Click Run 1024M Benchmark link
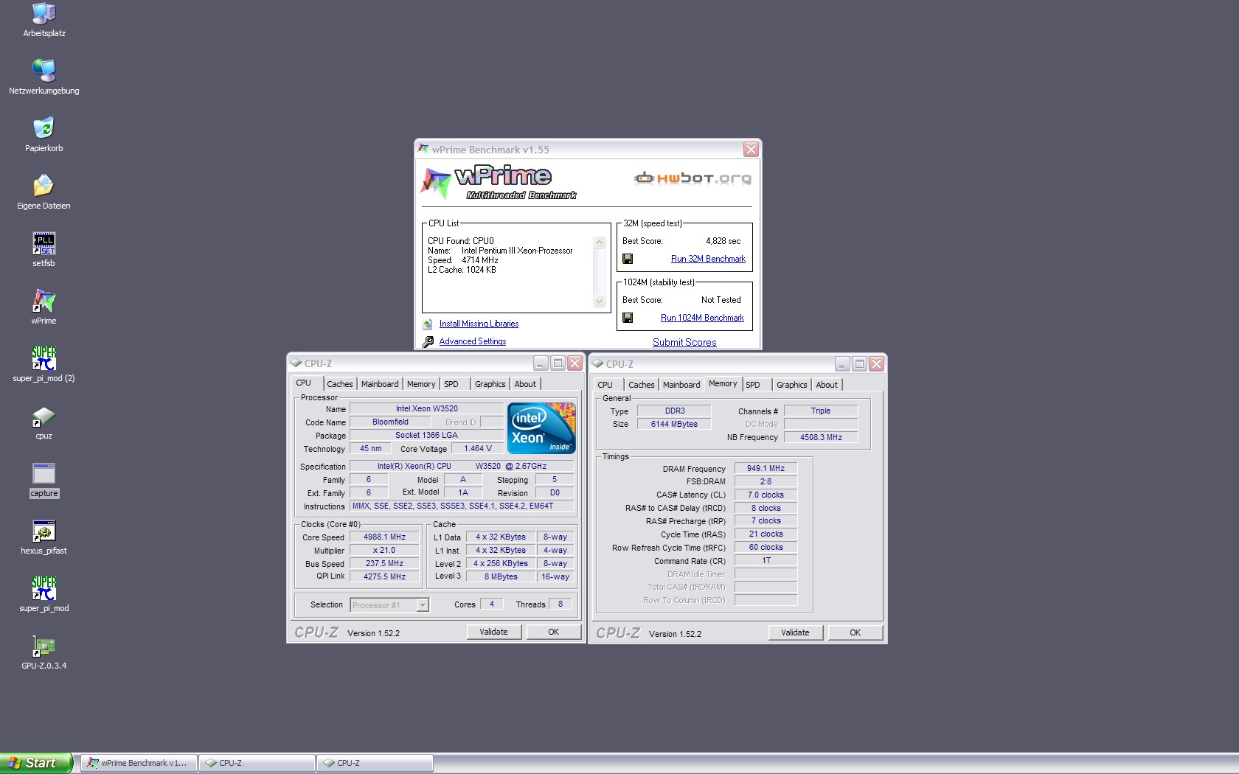This screenshot has width=1239, height=774. (x=702, y=318)
